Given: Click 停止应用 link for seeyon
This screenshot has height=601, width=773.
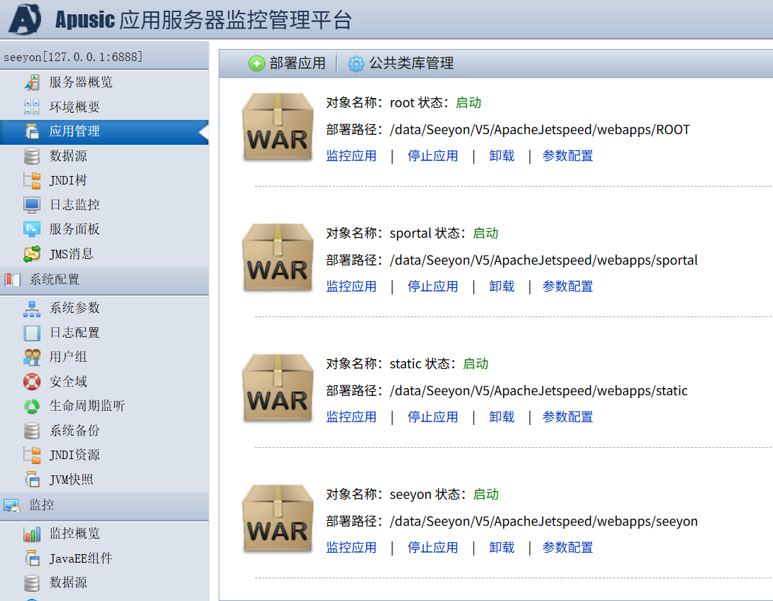Looking at the screenshot, I should (x=432, y=548).
